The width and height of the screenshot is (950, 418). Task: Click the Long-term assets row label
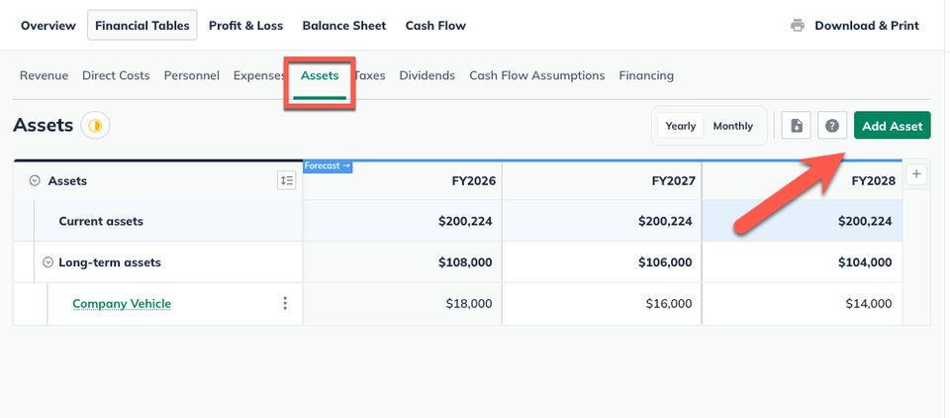click(x=110, y=262)
